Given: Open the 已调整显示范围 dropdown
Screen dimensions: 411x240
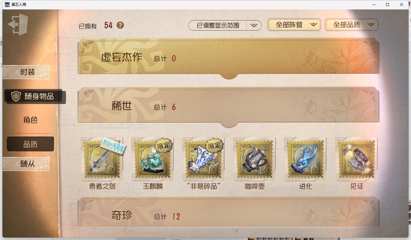Looking at the screenshot, I should click(x=225, y=25).
